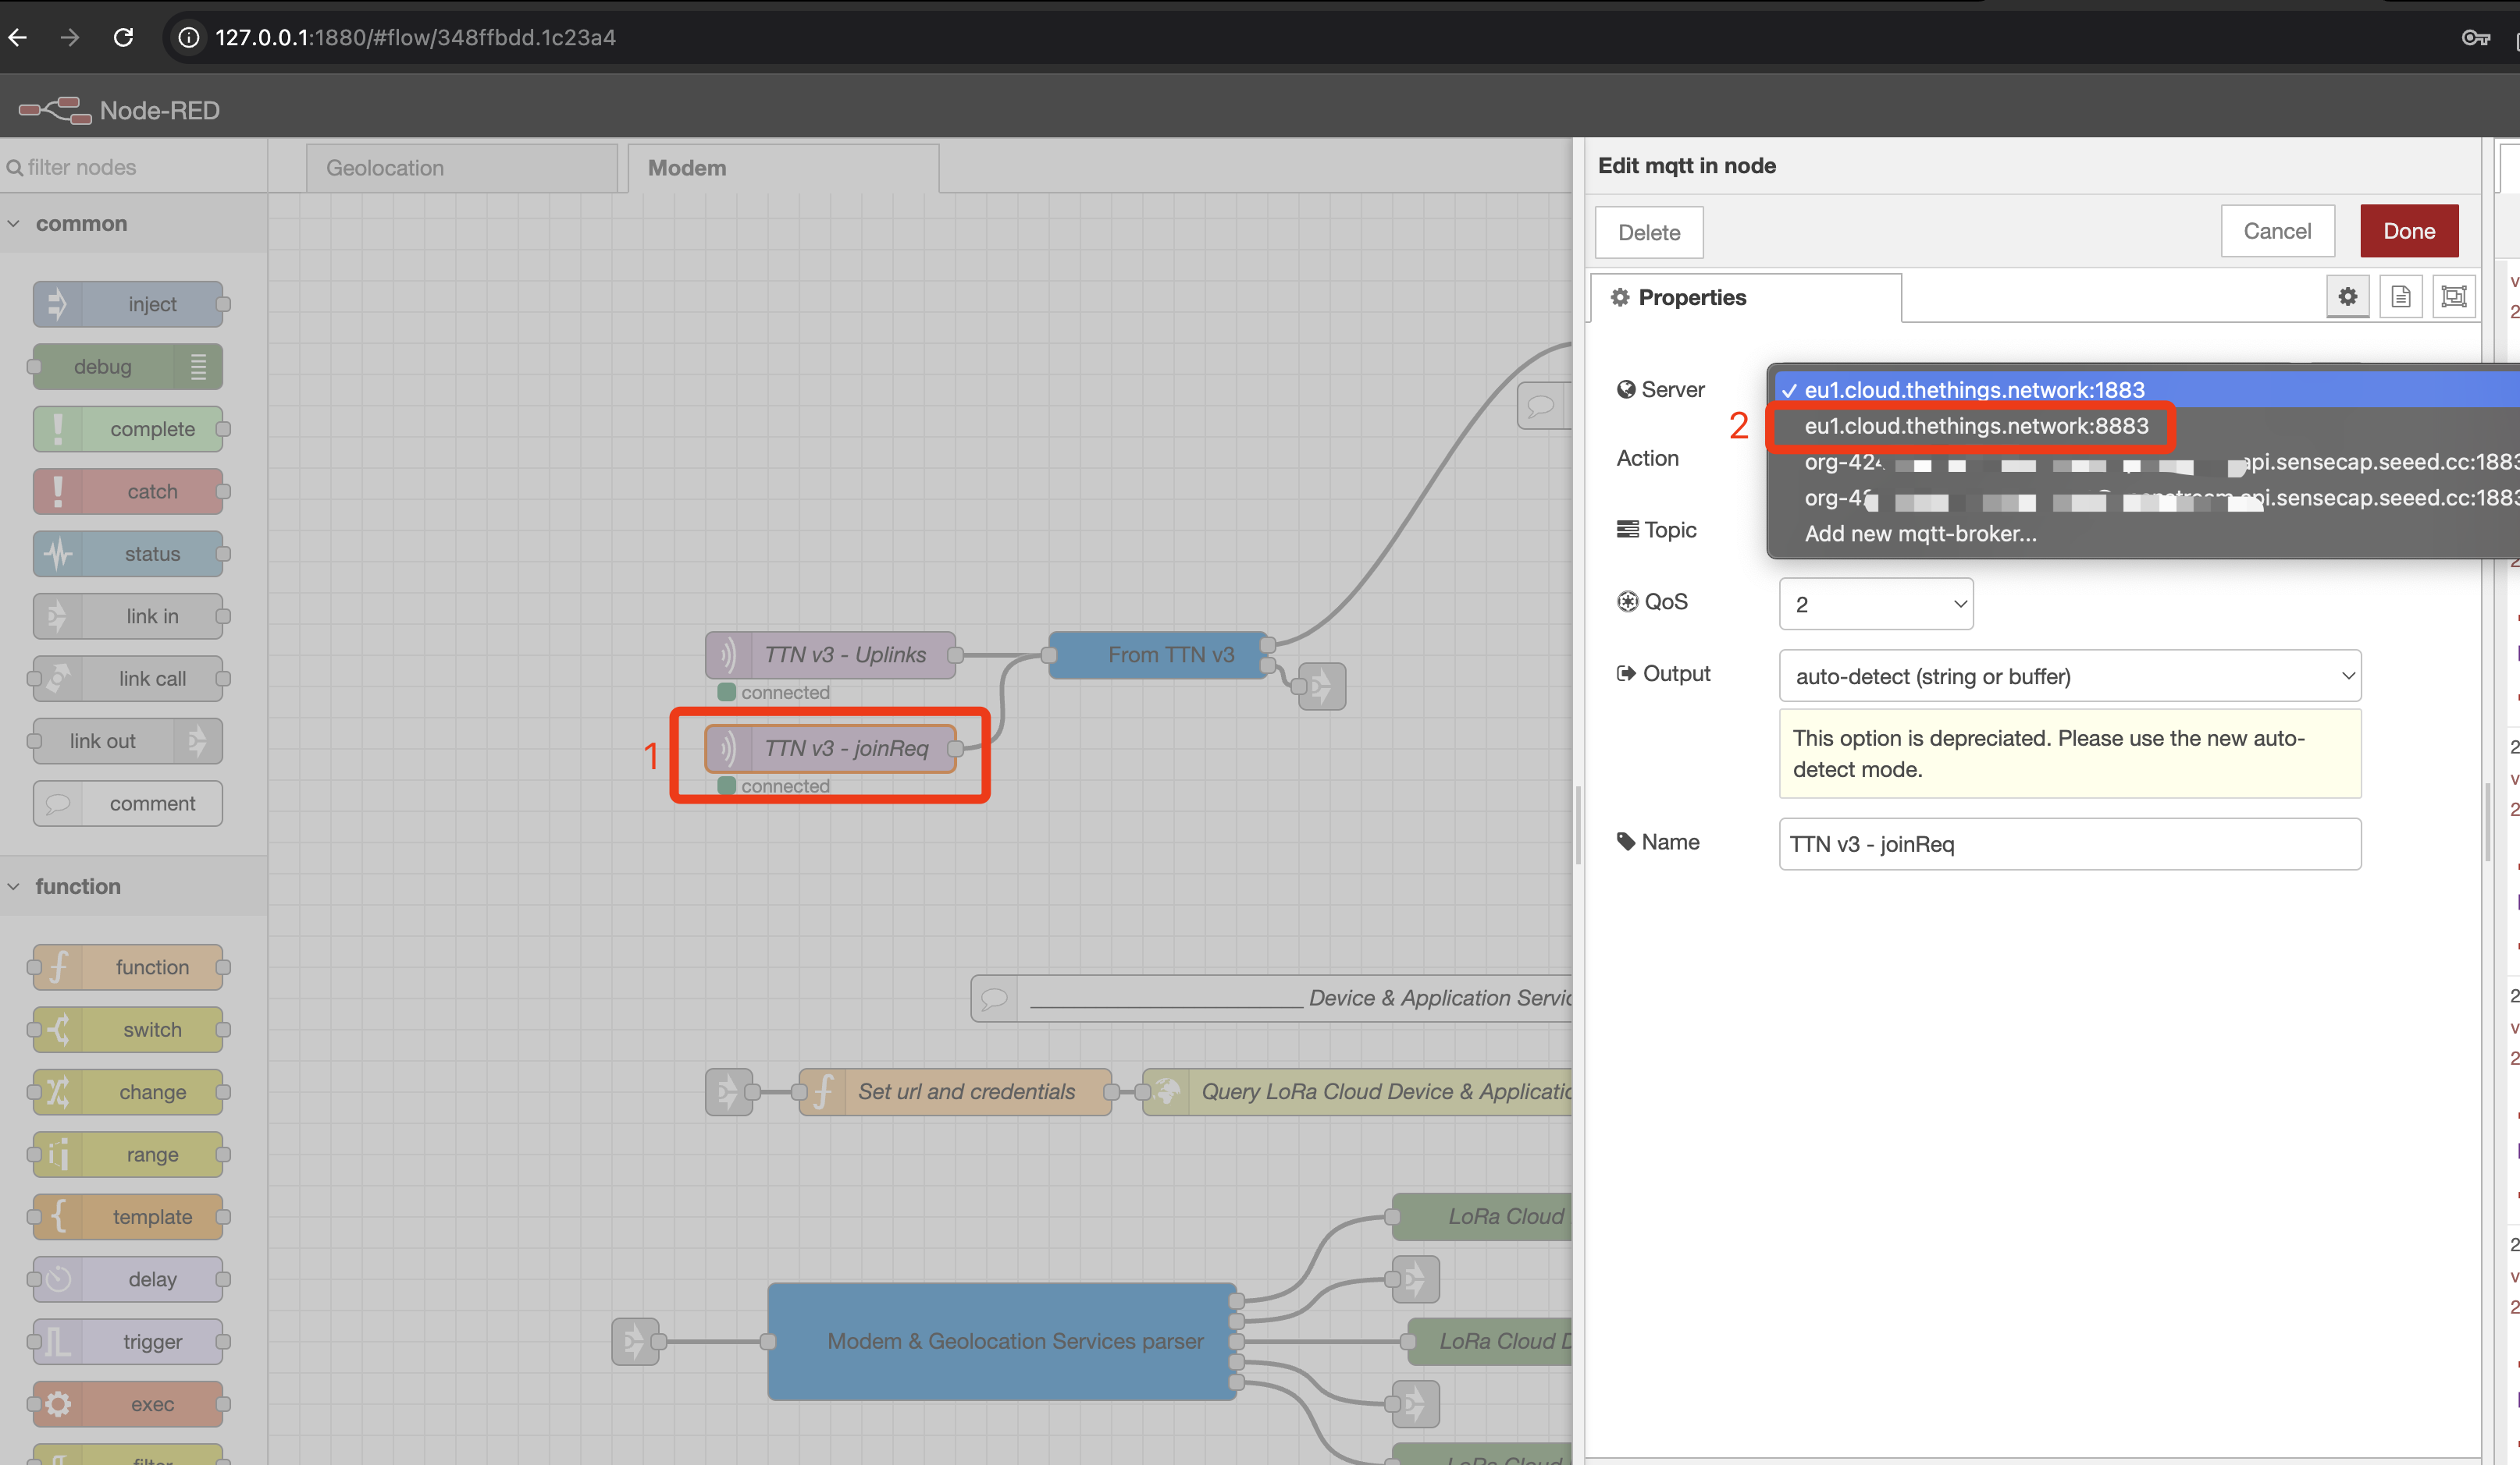Select the inject node in the palette
This screenshot has height=1465, width=2520.
pyautogui.click(x=130, y=303)
